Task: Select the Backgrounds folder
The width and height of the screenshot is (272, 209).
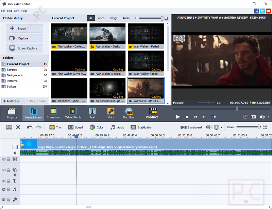Action: [15, 75]
